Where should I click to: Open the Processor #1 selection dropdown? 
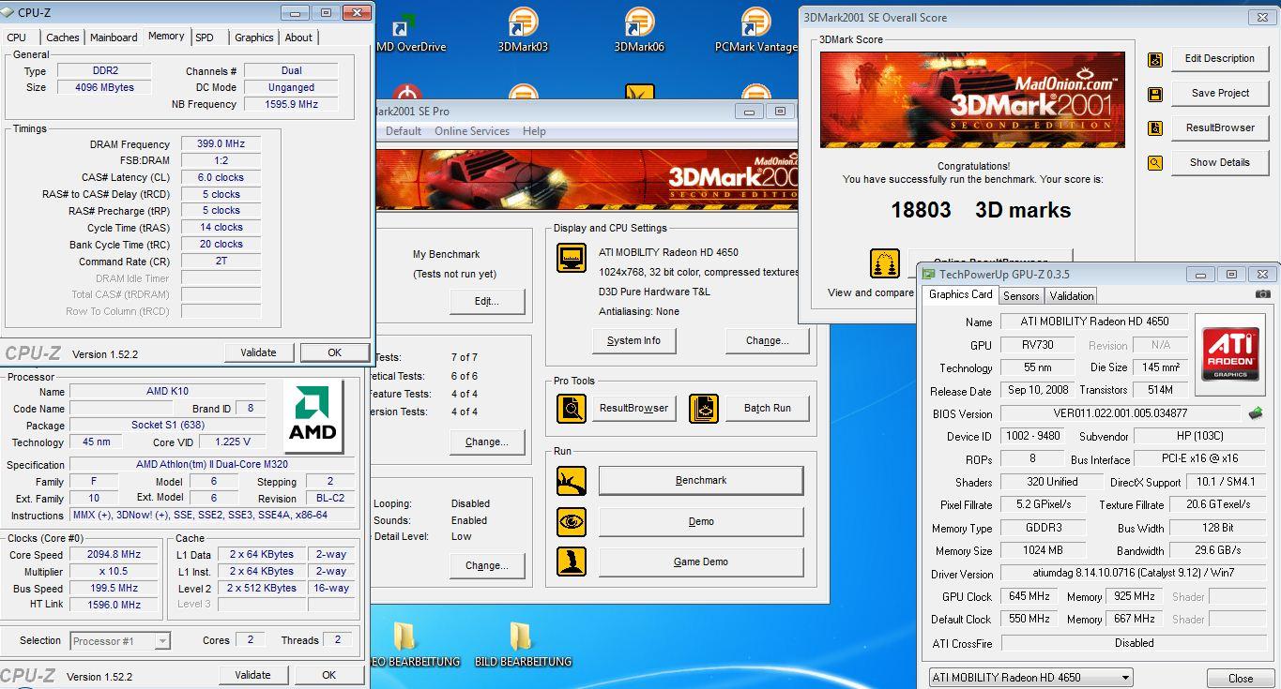120,641
